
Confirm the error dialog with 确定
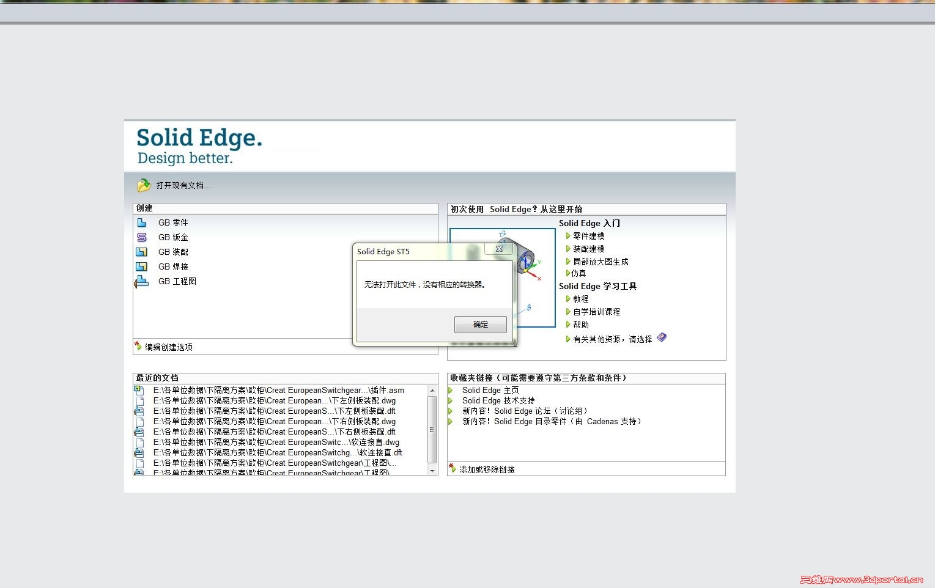tap(481, 325)
